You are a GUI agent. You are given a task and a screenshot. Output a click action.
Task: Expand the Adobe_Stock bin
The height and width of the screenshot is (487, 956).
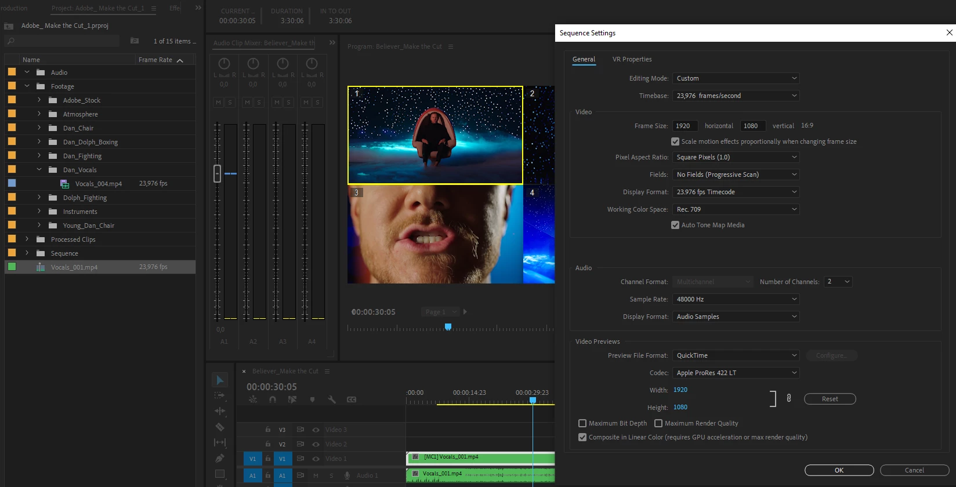(x=39, y=100)
